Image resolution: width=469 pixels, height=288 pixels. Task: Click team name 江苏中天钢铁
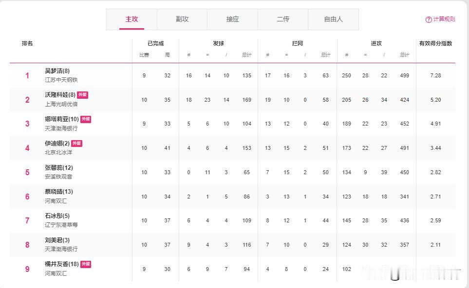pos(61,80)
